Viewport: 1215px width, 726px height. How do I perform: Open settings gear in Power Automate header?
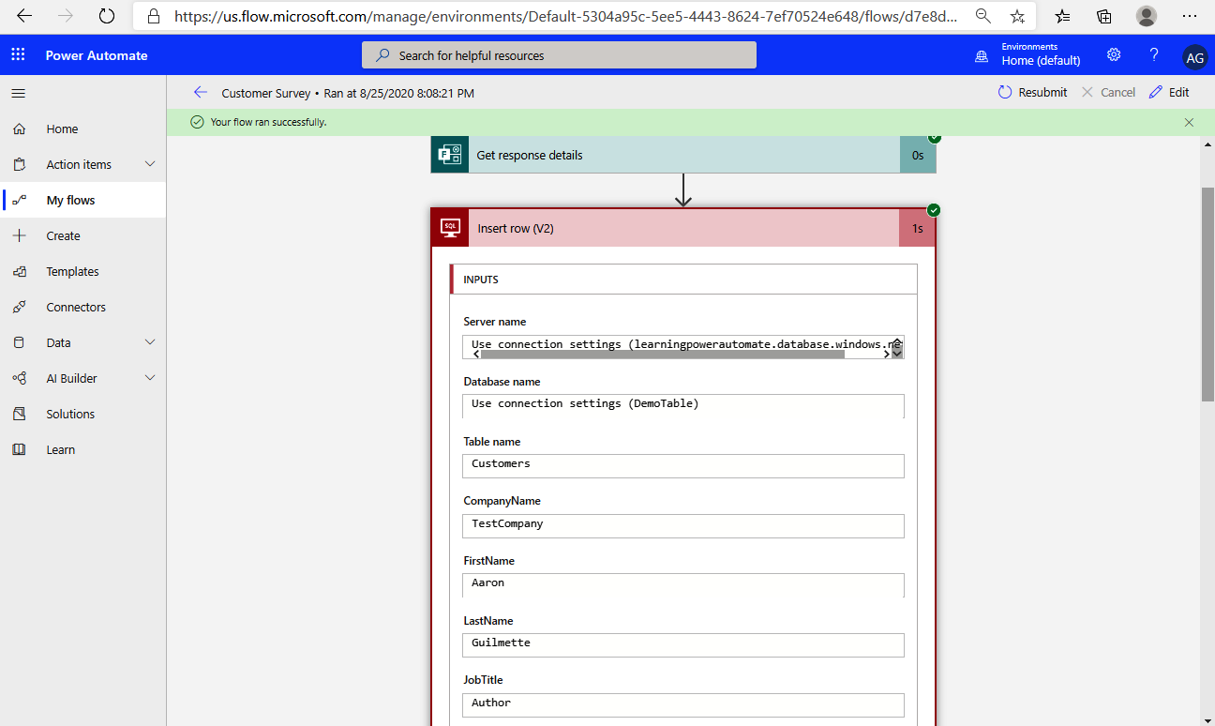(x=1114, y=54)
